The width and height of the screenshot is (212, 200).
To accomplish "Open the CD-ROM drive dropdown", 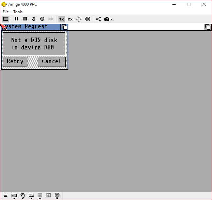I will (57, 196).
